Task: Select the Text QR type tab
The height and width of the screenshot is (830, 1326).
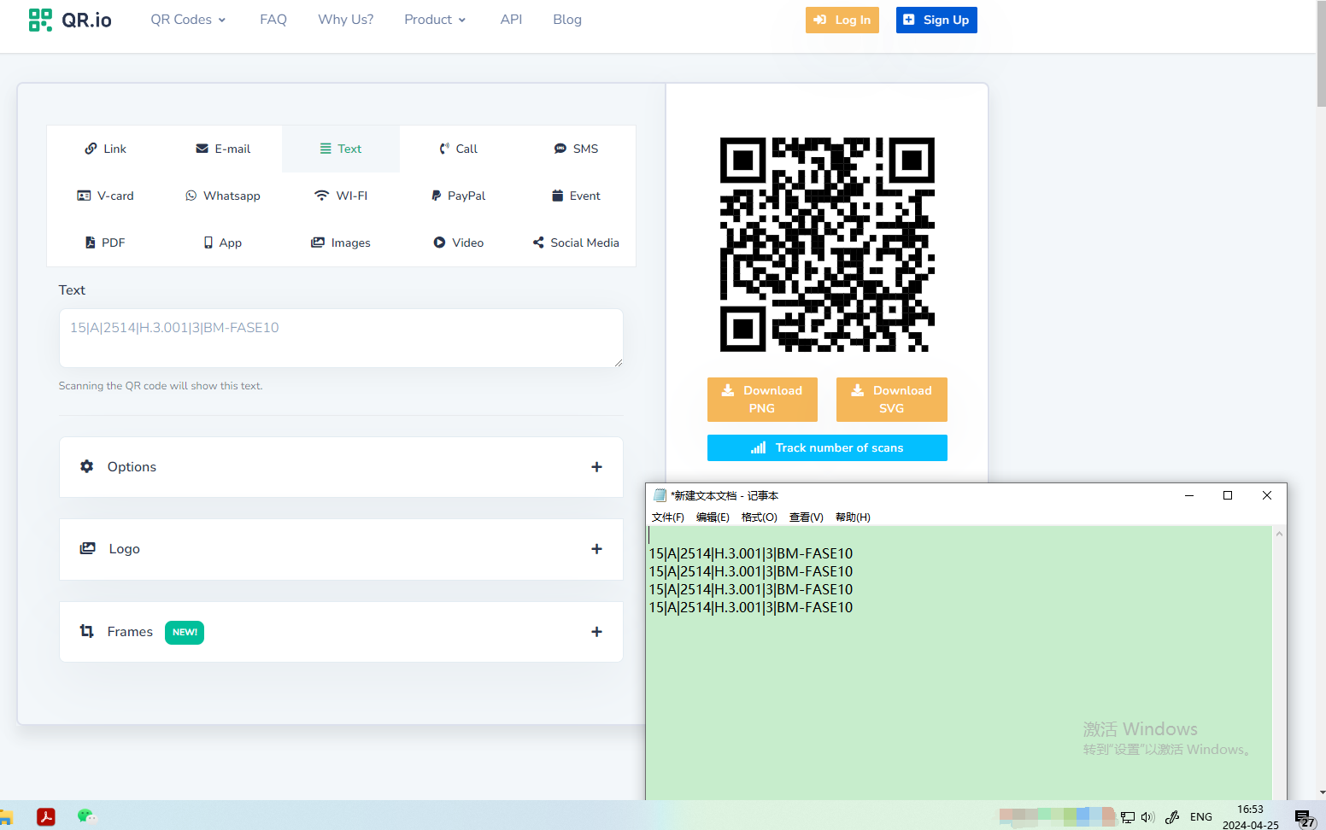Action: click(341, 149)
